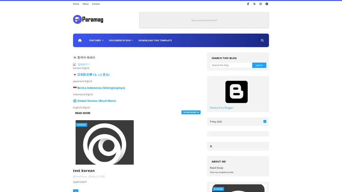
Task: Open the X (Twitter) social icon
Action: [x=254, y=4]
